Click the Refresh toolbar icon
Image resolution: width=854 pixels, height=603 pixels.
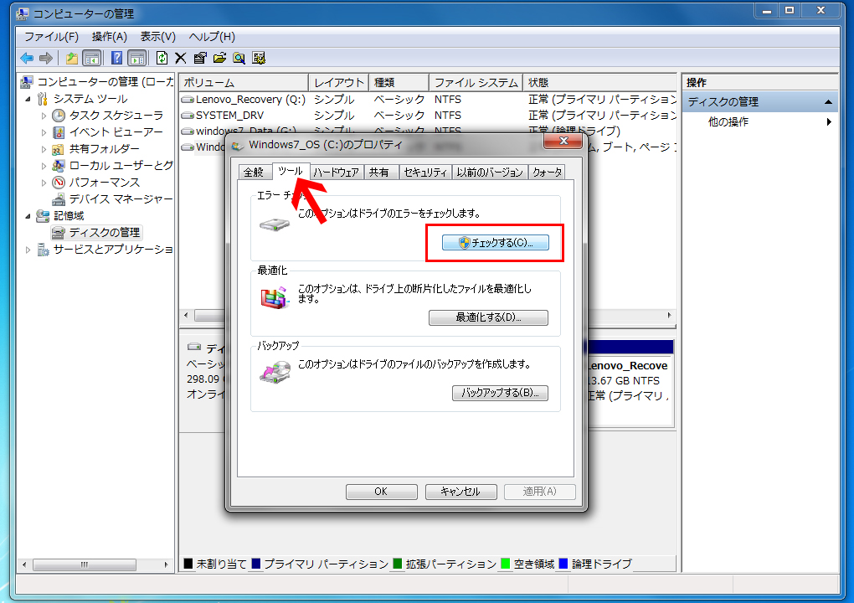point(162,58)
